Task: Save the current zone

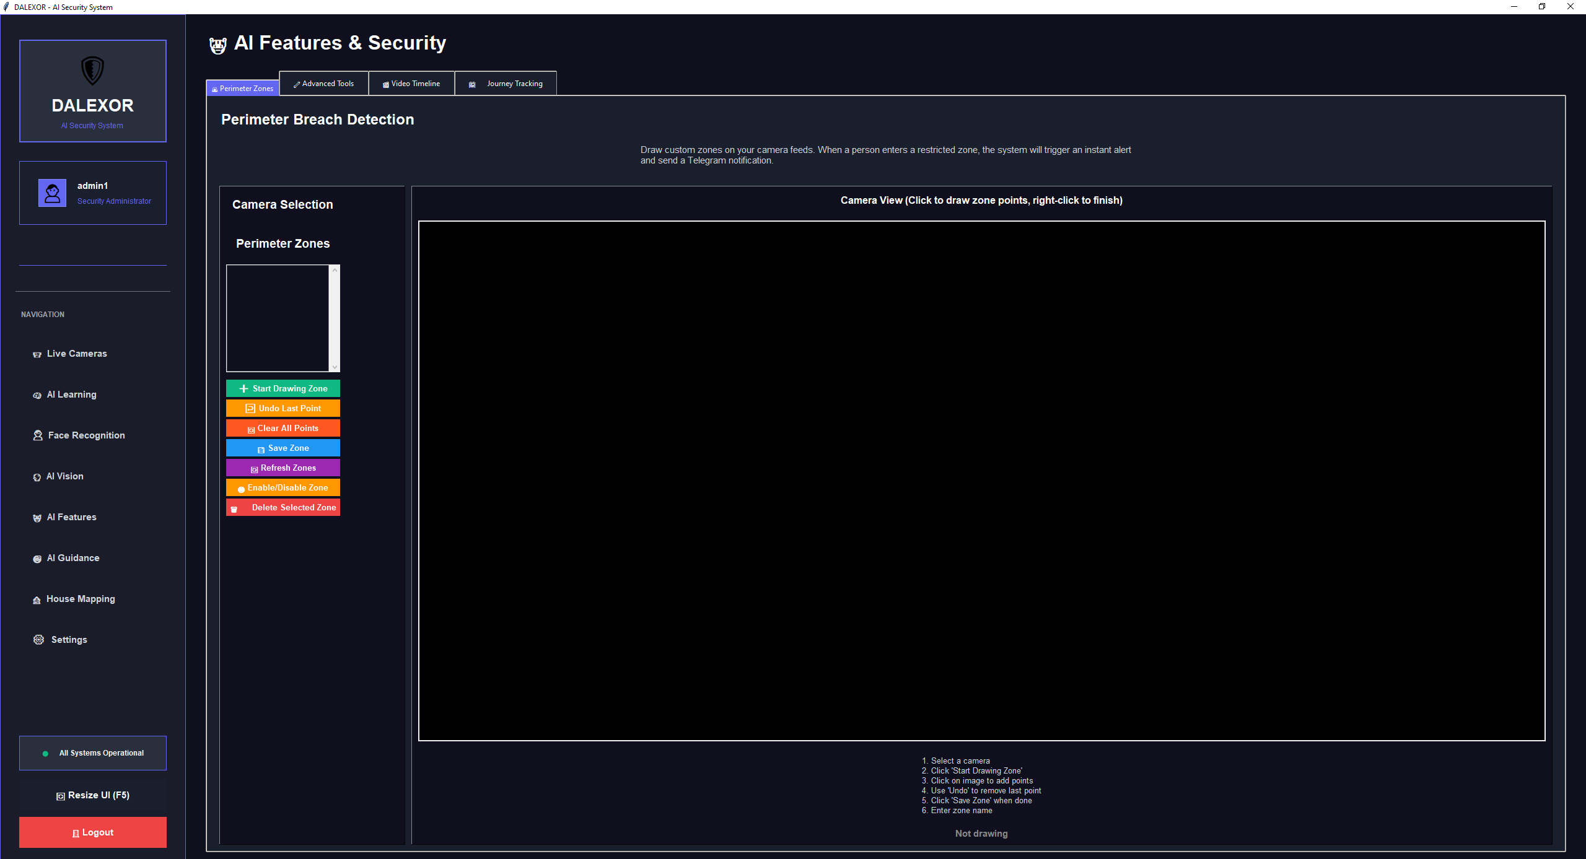Action: (283, 448)
